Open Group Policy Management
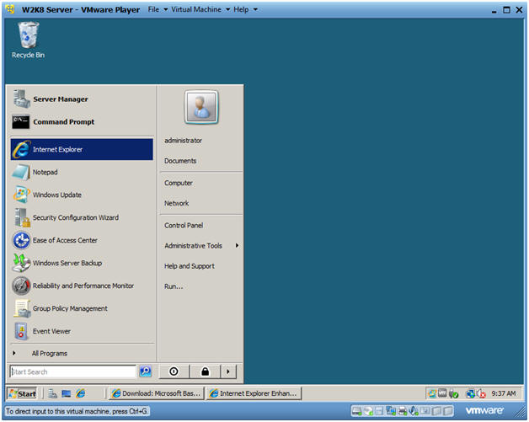Screen dimensions: 529x422 click(x=82, y=308)
